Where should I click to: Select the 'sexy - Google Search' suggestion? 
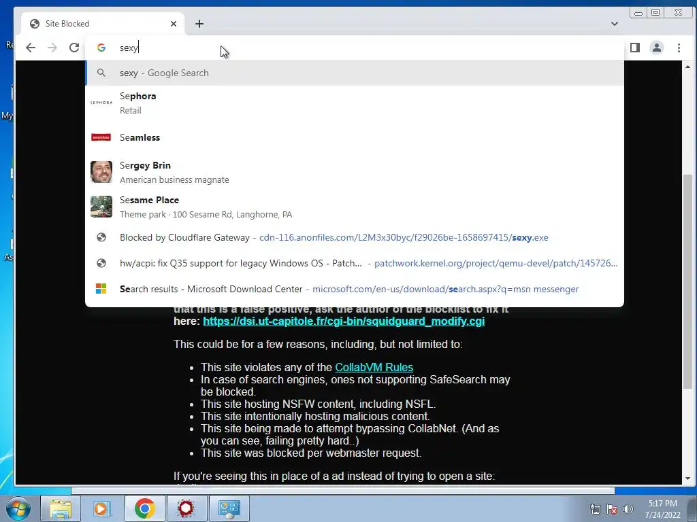[x=355, y=73]
